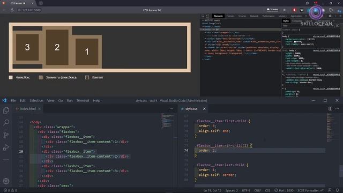Toggle the device toolbar in DevTools
This screenshot has width=343, height=193.
[207, 16]
